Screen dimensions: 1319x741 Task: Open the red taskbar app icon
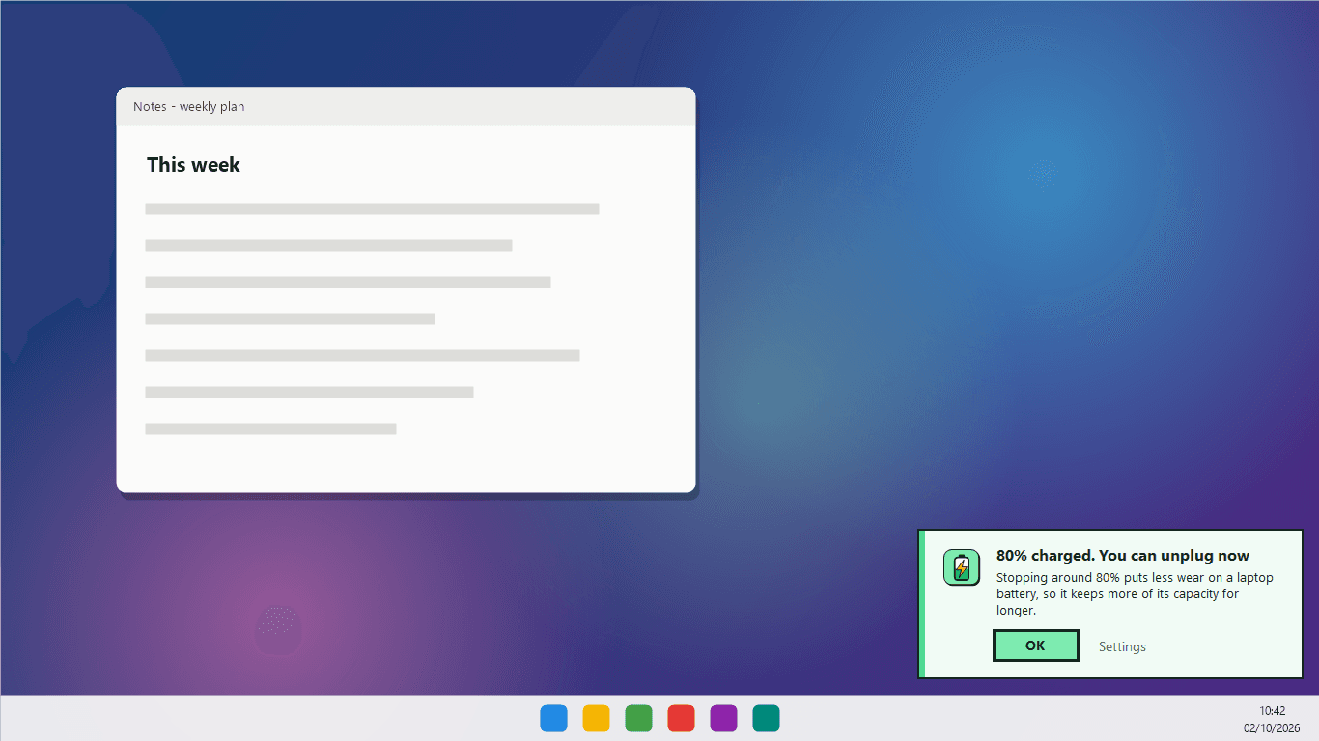coord(681,719)
